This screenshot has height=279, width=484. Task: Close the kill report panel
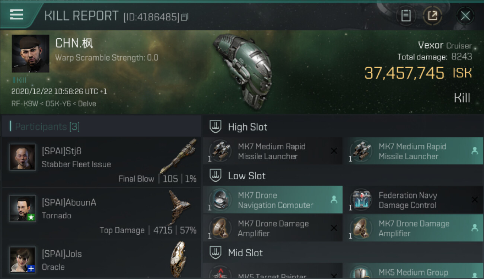[465, 16]
